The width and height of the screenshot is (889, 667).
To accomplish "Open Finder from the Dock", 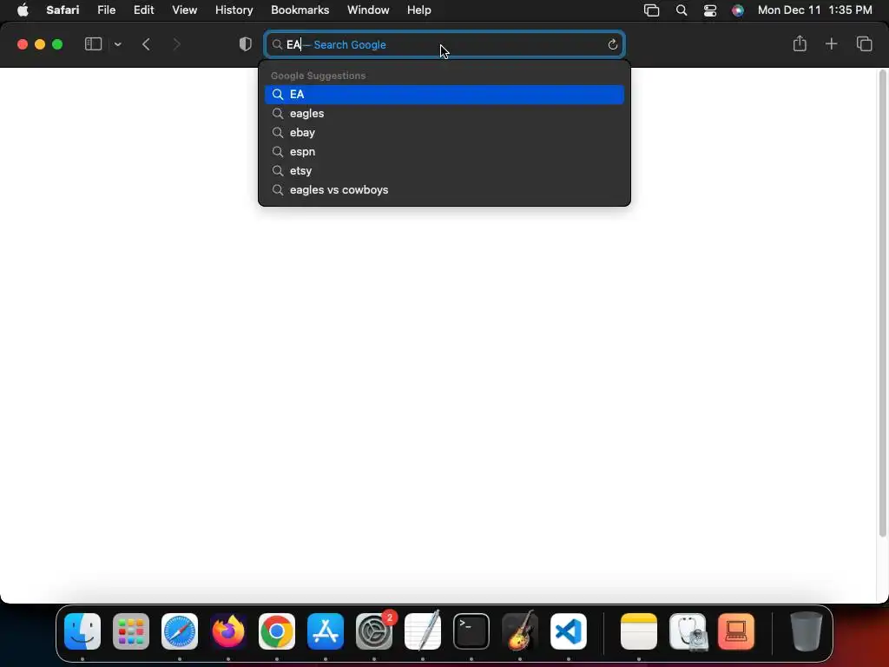I will point(82,631).
